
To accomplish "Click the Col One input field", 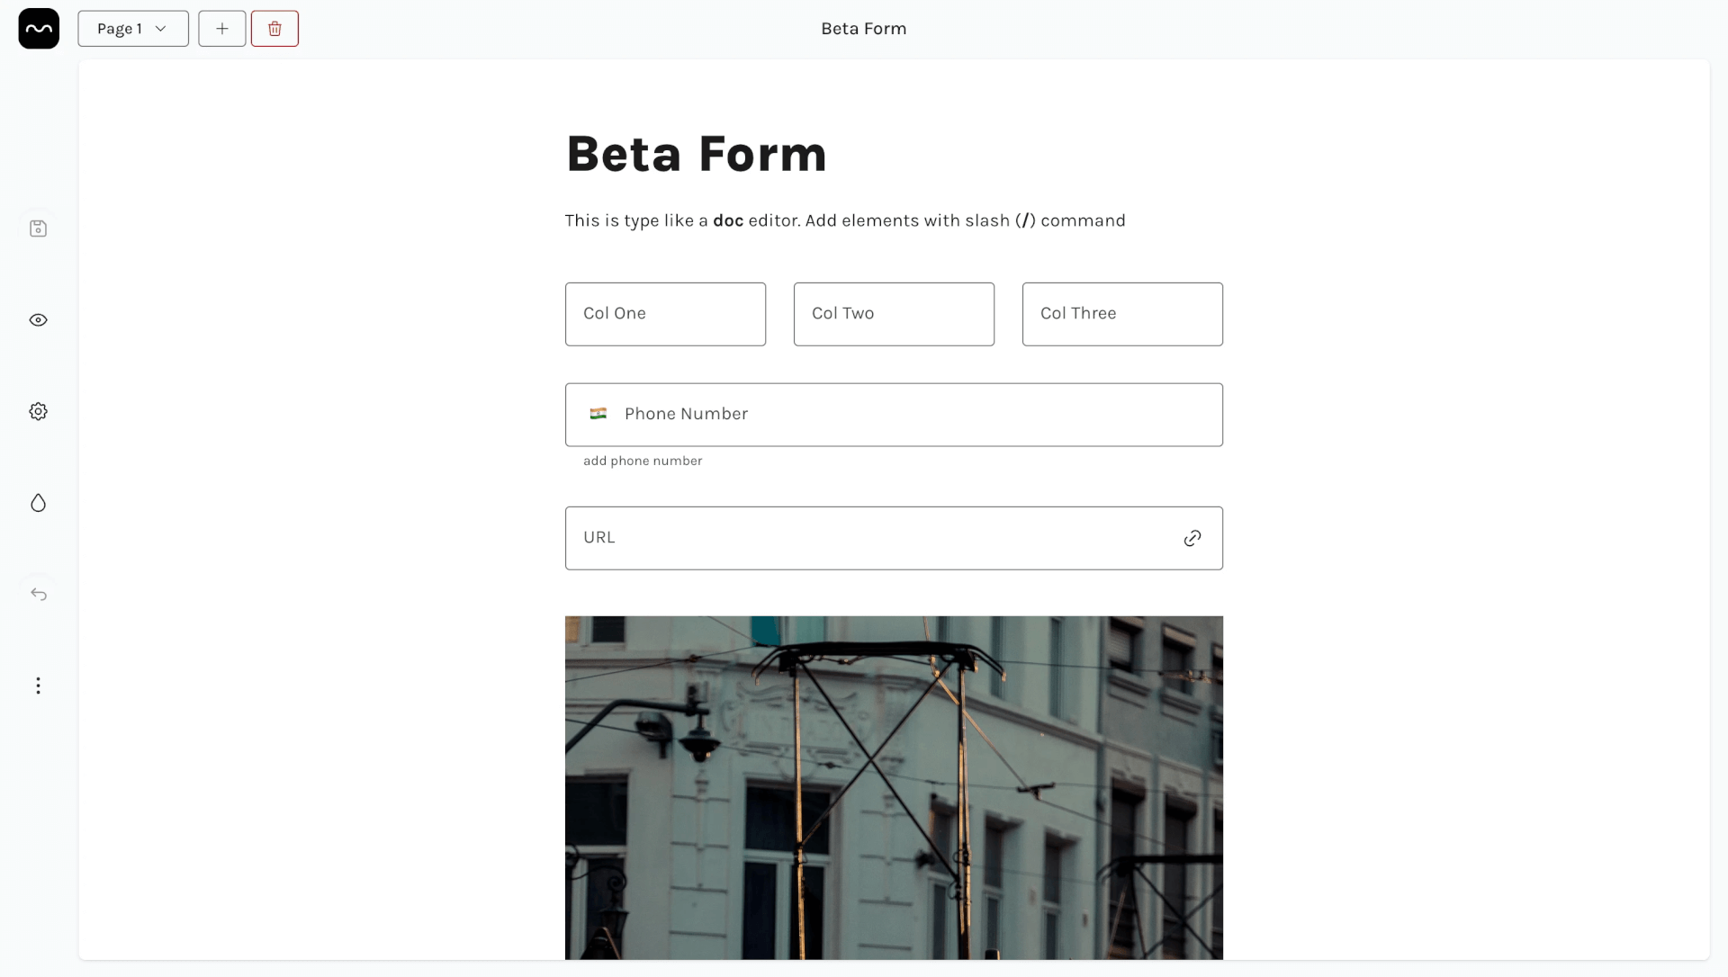I will coord(665,314).
